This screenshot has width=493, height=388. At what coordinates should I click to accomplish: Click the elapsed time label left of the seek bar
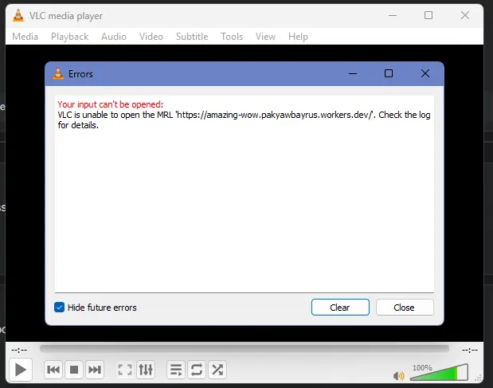19,350
